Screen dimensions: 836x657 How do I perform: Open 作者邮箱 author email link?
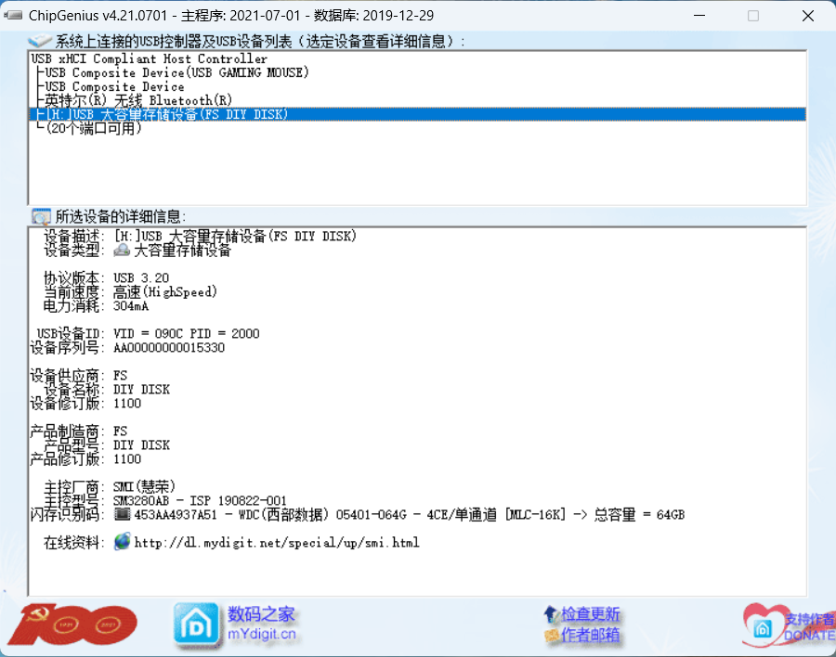coord(590,635)
